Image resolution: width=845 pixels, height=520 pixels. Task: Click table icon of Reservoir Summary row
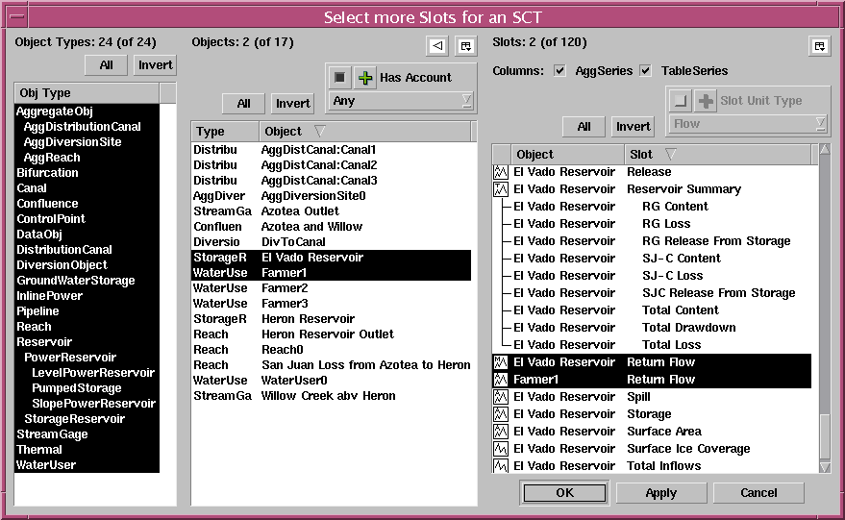click(501, 189)
